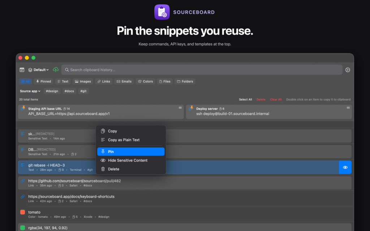Focus the Search clipboard history field
This screenshot has height=231, width=370.
click(202, 70)
